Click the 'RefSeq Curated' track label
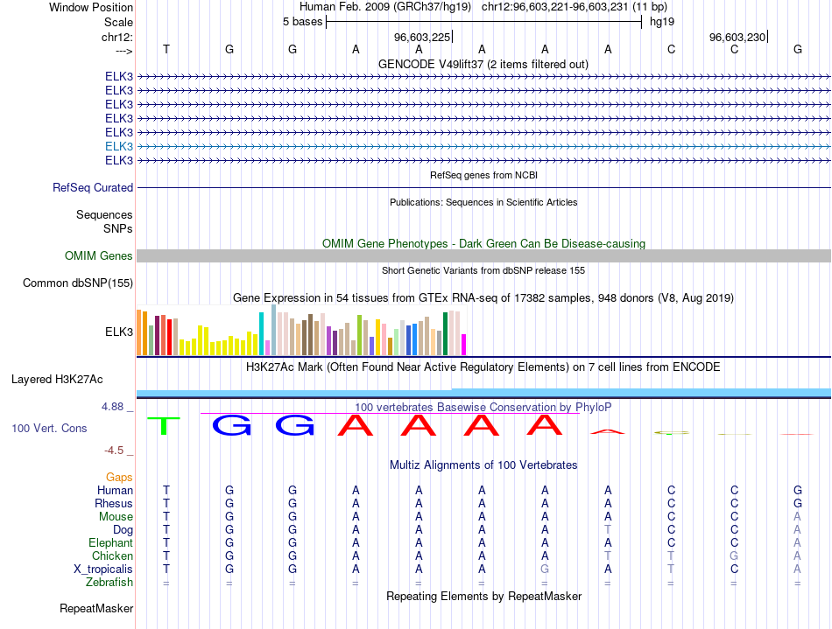 click(x=93, y=187)
